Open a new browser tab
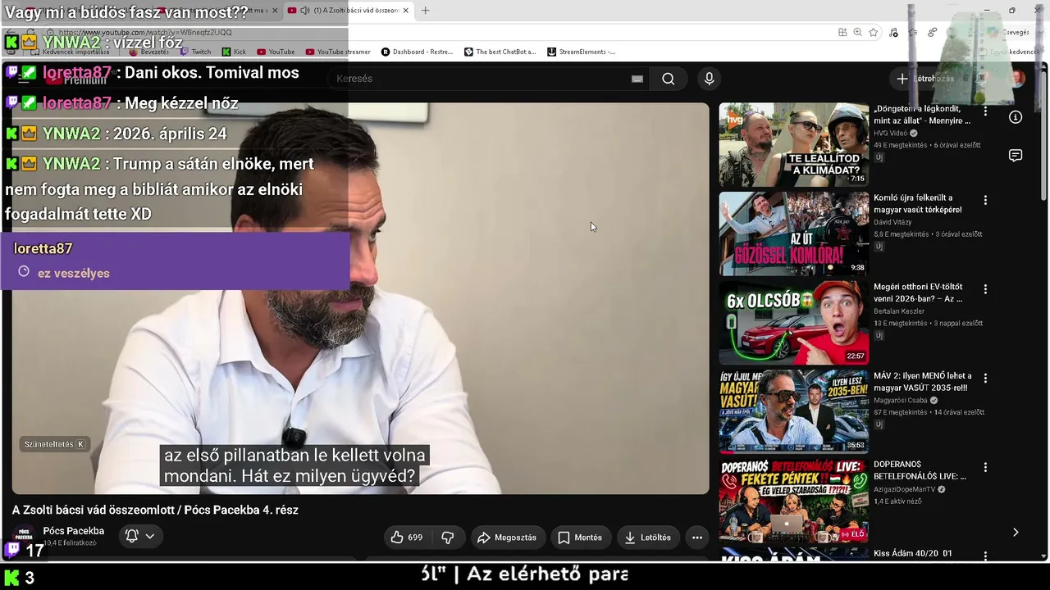 pyautogui.click(x=425, y=11)
